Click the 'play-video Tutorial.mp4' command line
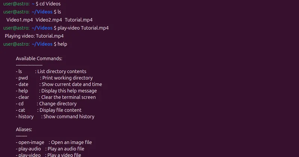This screenshot has width=299, height=157. click(x=83, y=28)
